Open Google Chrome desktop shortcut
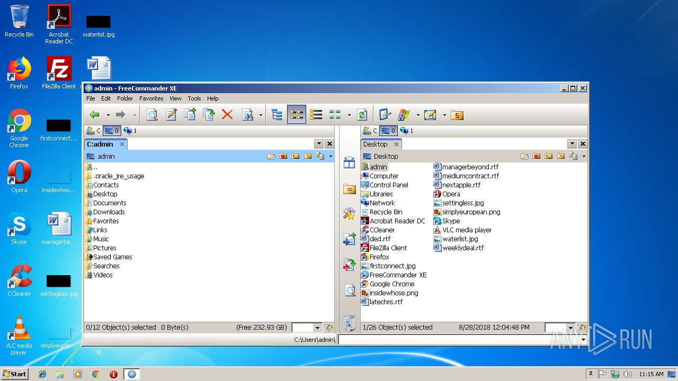This screenshot has height=381, width=678. pos(19,129)
